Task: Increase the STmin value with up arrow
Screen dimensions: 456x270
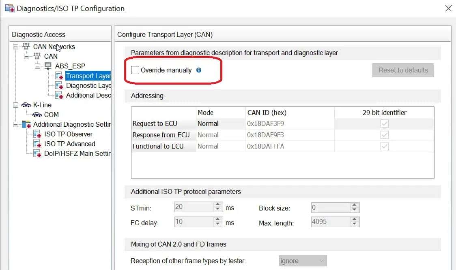Action: point(218,205)
